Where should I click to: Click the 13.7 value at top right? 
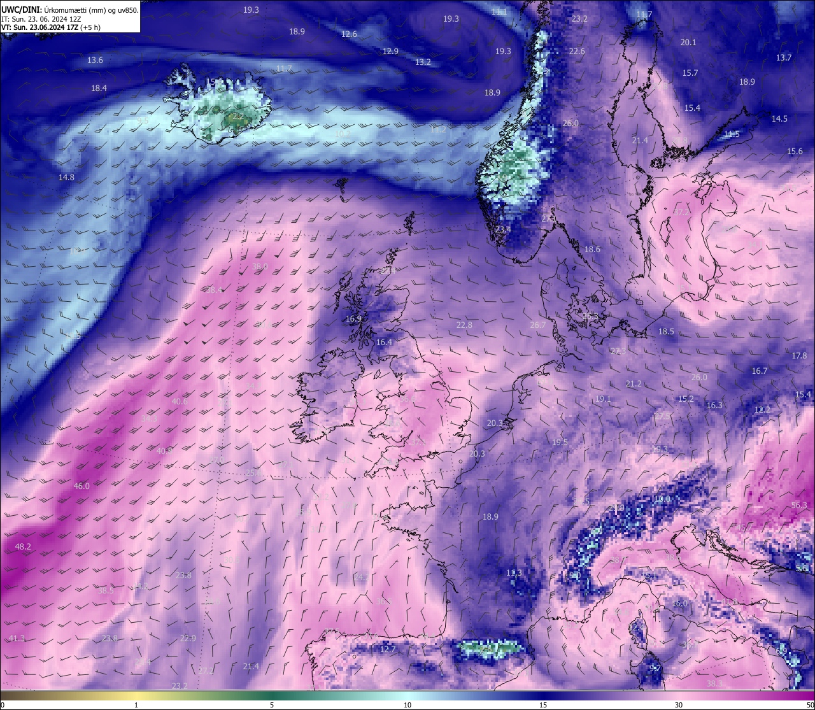pyautogui.click(x=783, y=57)
